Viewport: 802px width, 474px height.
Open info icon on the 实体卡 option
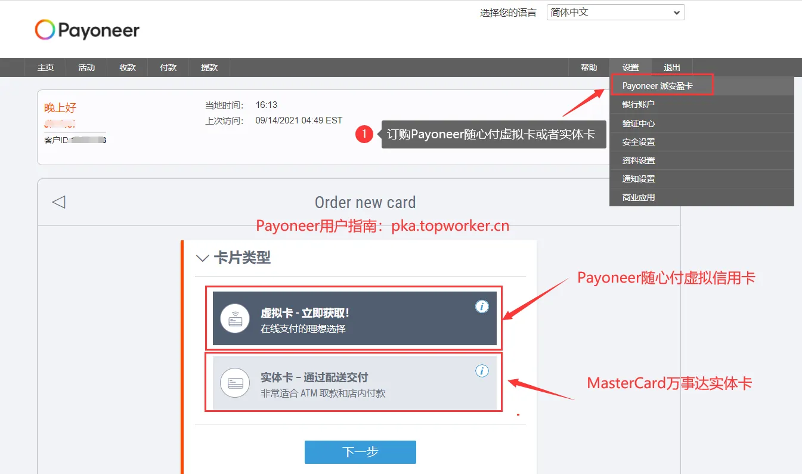[x=482, y=371]
